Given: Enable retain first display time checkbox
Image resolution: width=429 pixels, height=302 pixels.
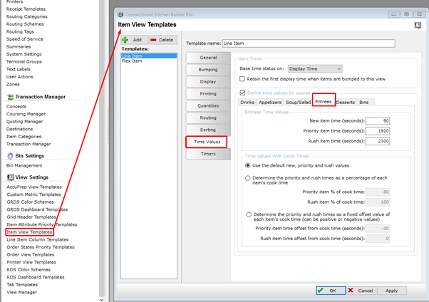Looking at the screenshot, I should 242,79.
